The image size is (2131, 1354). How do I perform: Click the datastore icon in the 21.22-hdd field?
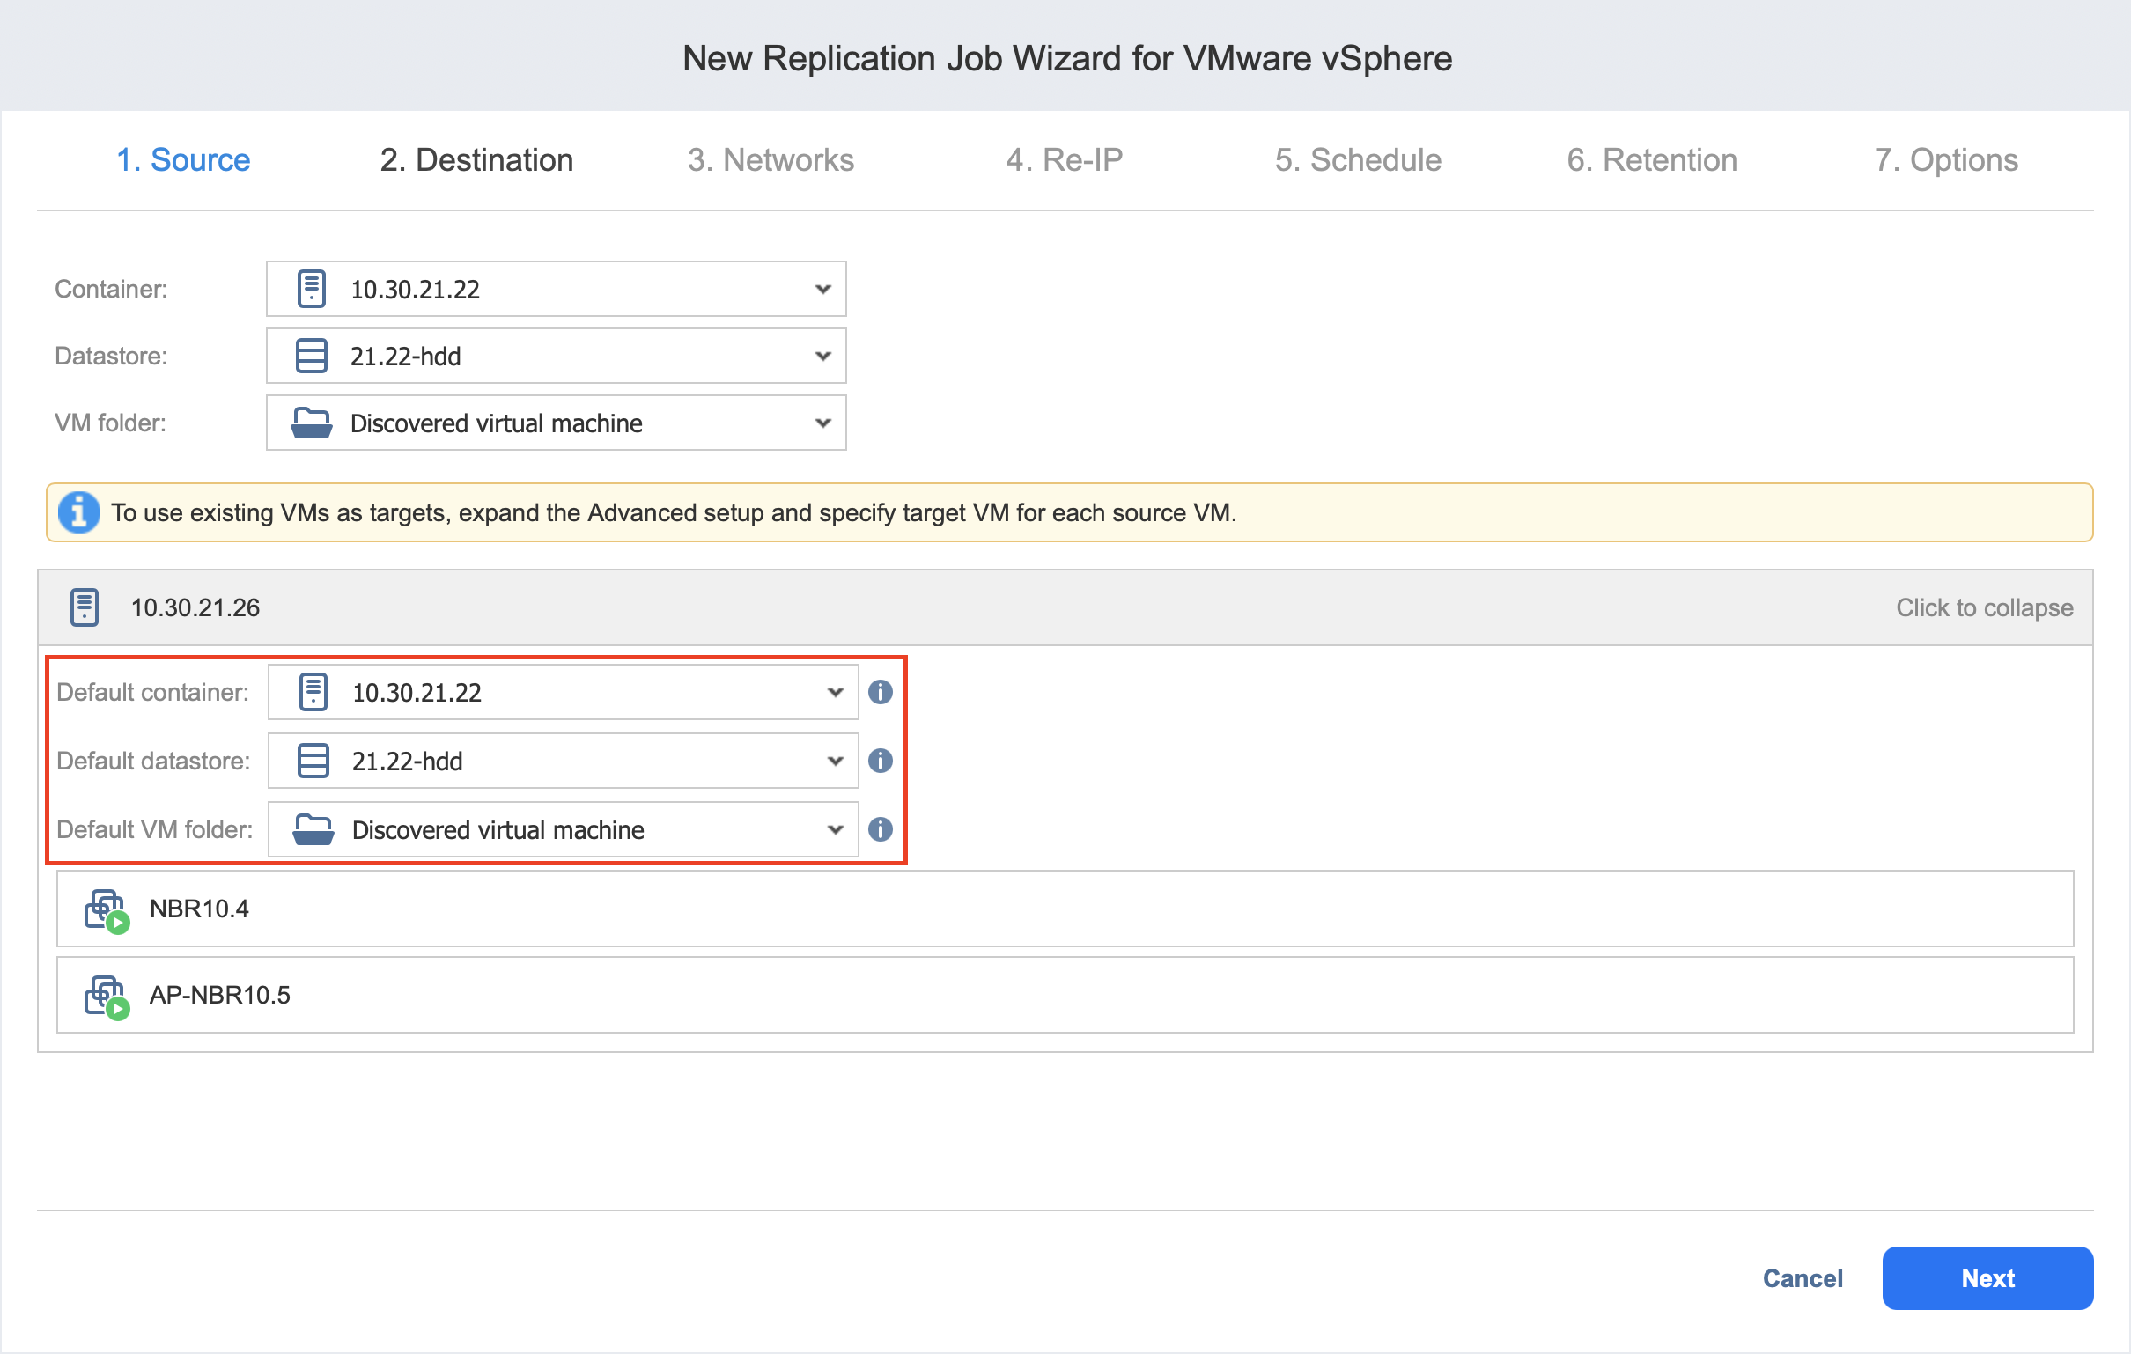coord(310,355)
